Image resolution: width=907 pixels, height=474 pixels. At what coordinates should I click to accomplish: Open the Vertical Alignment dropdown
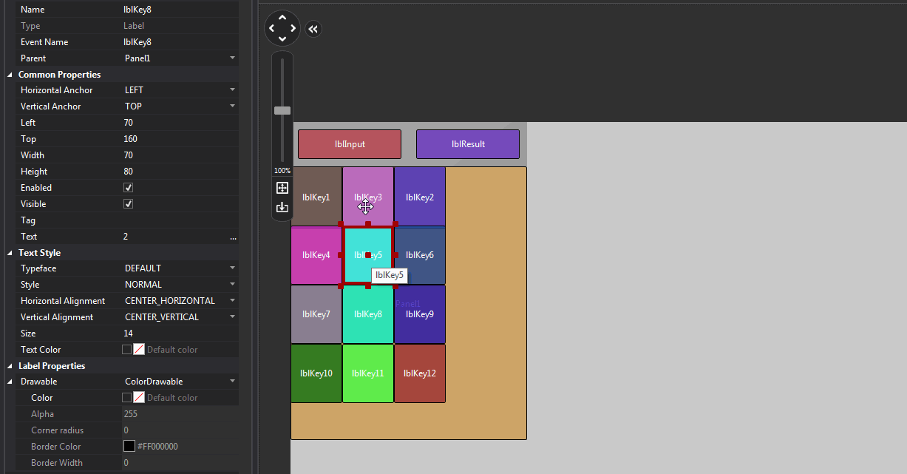[232, 317]
